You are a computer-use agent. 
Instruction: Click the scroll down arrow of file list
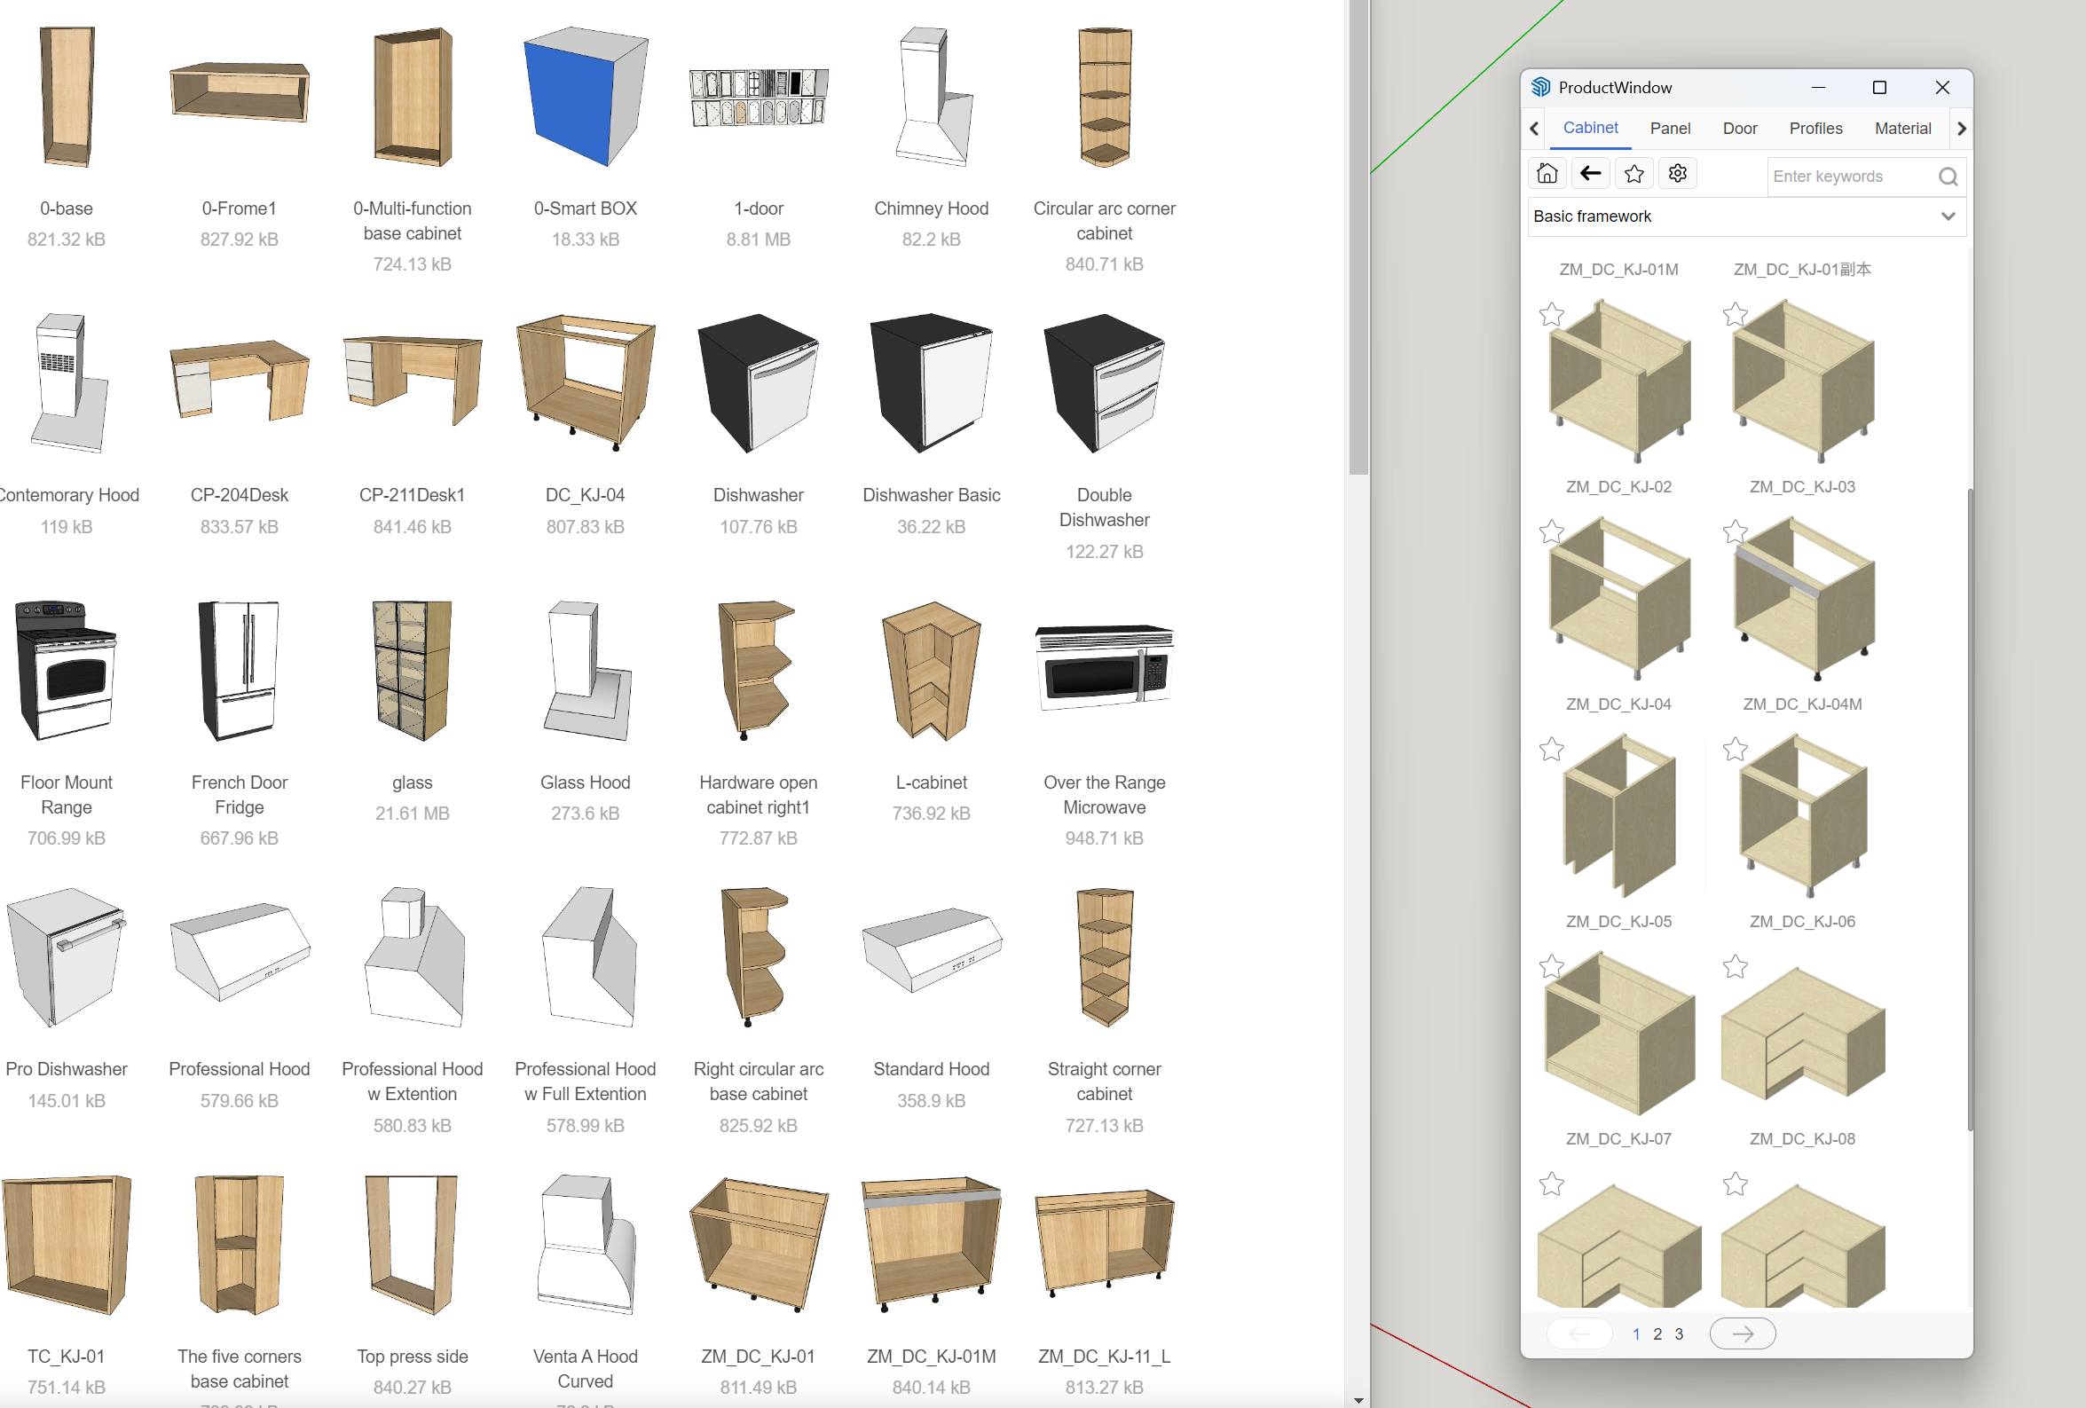pyautogui.click(x=1358, y=1400)
